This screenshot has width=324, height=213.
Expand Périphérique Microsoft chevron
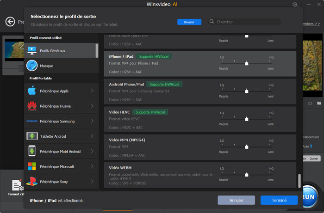click(92, 166)
